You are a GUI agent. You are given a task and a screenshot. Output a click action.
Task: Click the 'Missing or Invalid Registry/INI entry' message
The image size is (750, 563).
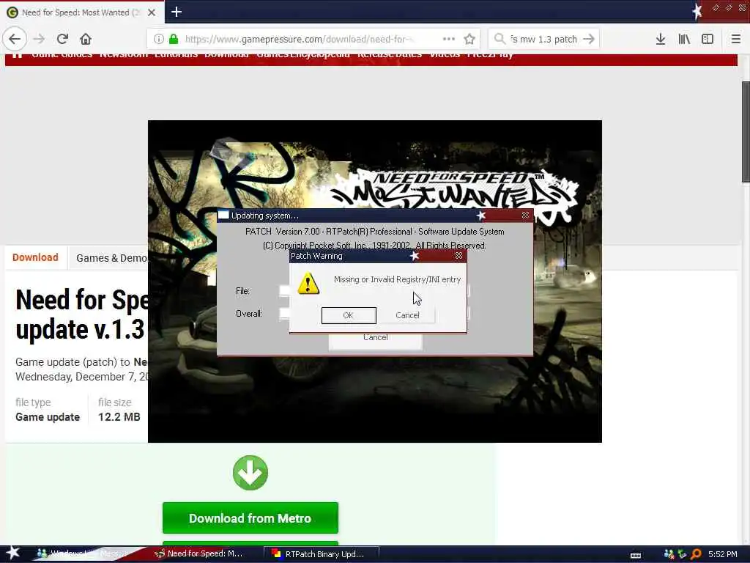pyautogui.click(x=398, y=279)
